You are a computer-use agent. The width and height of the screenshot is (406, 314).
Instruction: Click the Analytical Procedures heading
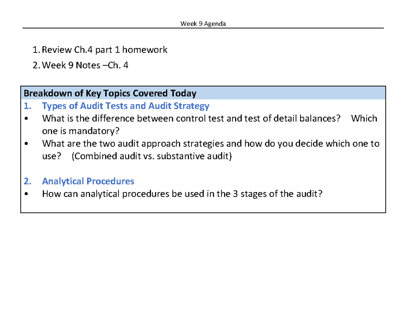pyautogui.click(x=88, y=181)
